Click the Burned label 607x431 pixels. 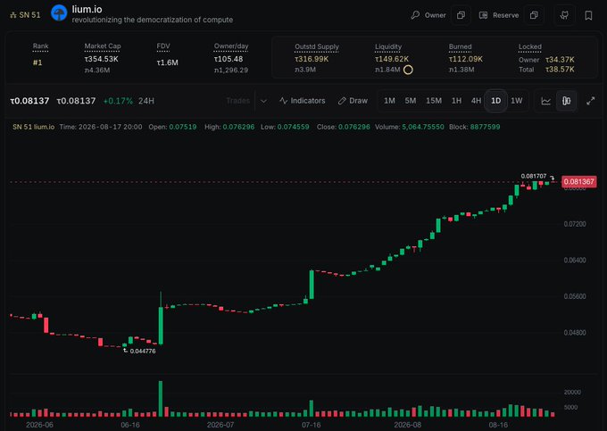click(461, 46)
